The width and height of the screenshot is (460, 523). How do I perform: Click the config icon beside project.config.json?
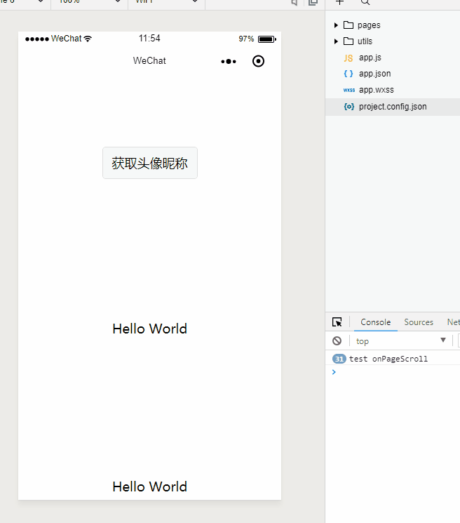tap(349, 107)
